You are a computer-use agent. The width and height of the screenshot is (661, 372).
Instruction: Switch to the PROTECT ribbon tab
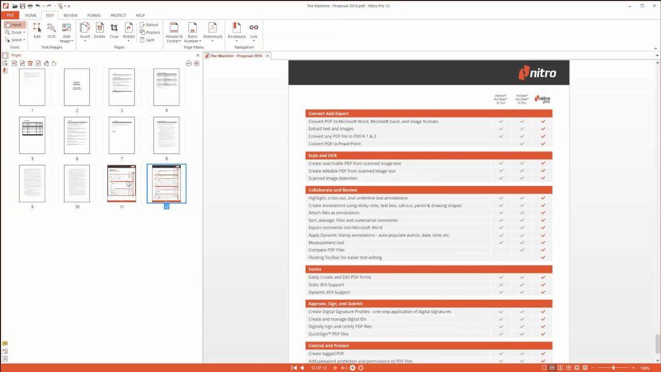(117, 15)
